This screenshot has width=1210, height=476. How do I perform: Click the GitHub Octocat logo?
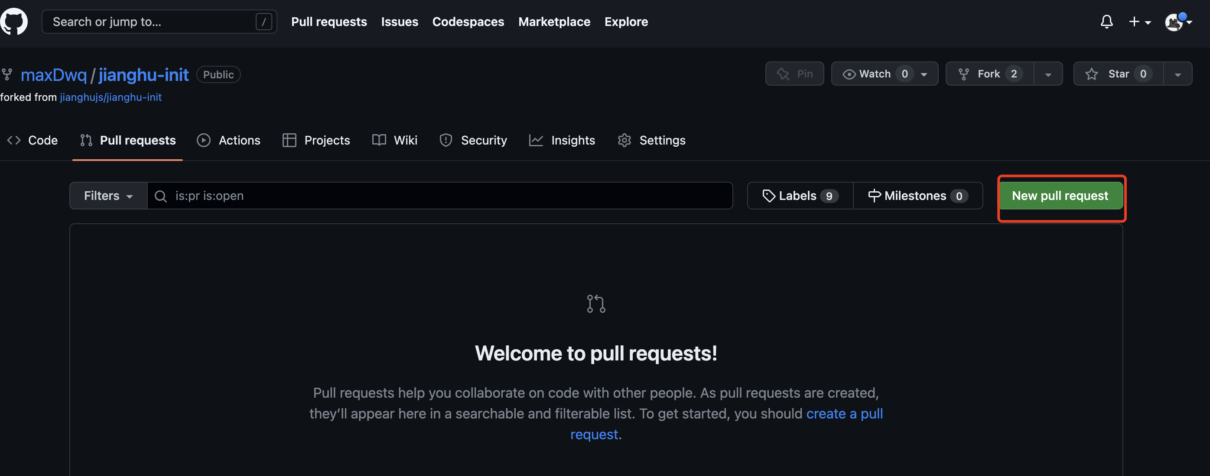(x=14, y=22)
